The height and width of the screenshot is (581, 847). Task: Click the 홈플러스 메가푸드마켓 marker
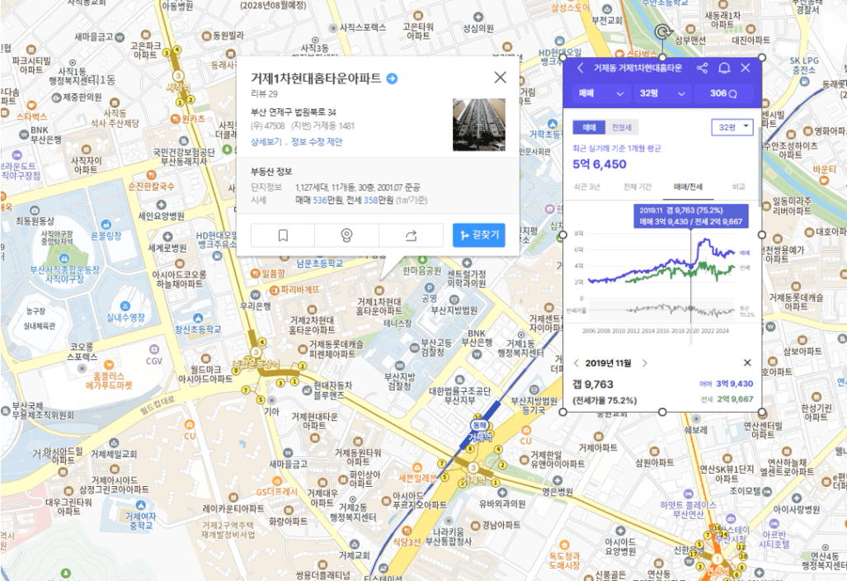click(109, 366)
